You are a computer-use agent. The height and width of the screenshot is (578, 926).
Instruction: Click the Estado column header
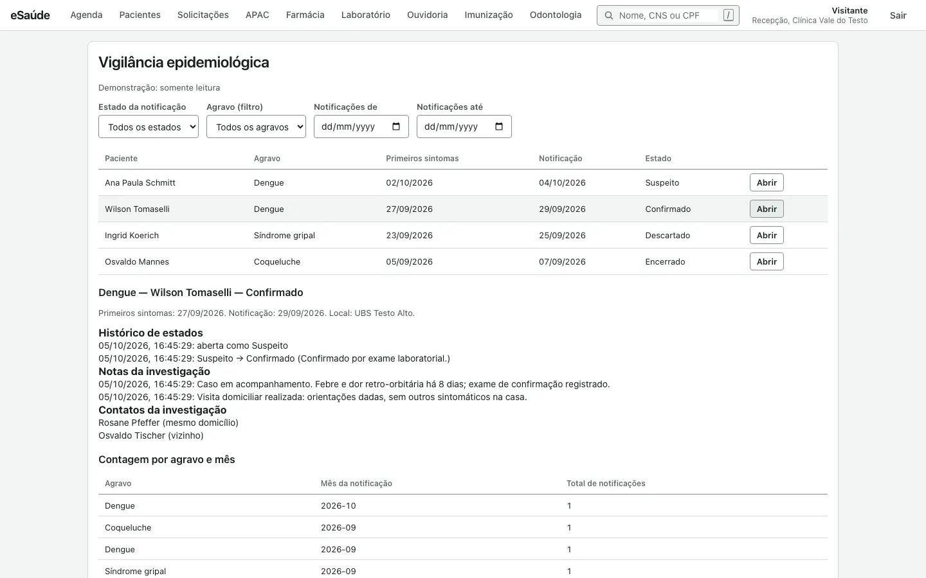[658, 159]
